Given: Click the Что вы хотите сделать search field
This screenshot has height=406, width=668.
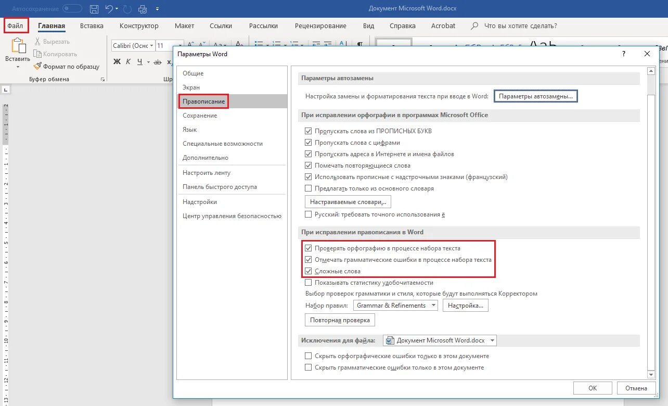Looking at the screenshot, I should coord(520,26).
